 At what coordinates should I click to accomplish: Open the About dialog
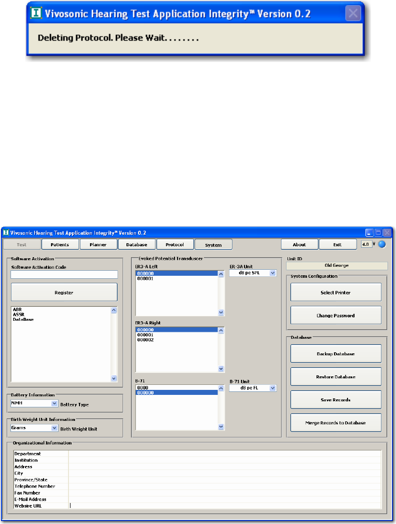point(299,245)
